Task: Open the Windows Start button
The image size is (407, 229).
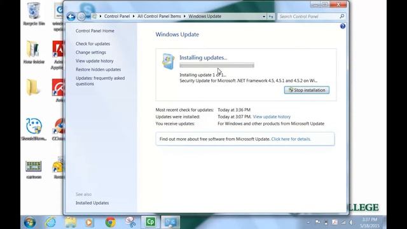Action: [30, 223]
